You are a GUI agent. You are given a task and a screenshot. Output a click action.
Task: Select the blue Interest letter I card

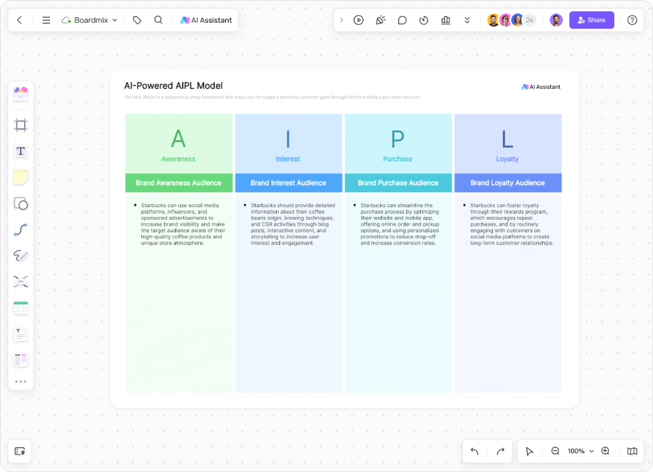(x=289, y=144)
